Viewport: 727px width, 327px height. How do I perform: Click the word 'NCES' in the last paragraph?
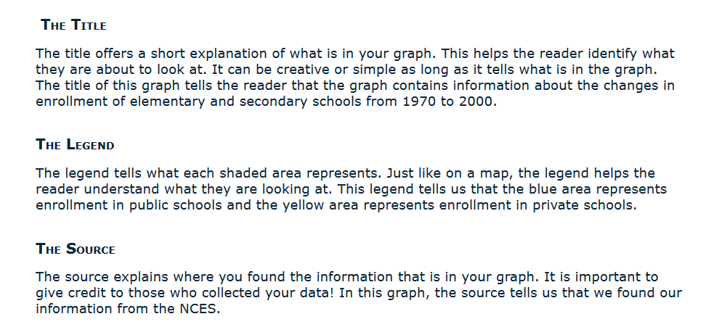[199, 309]
